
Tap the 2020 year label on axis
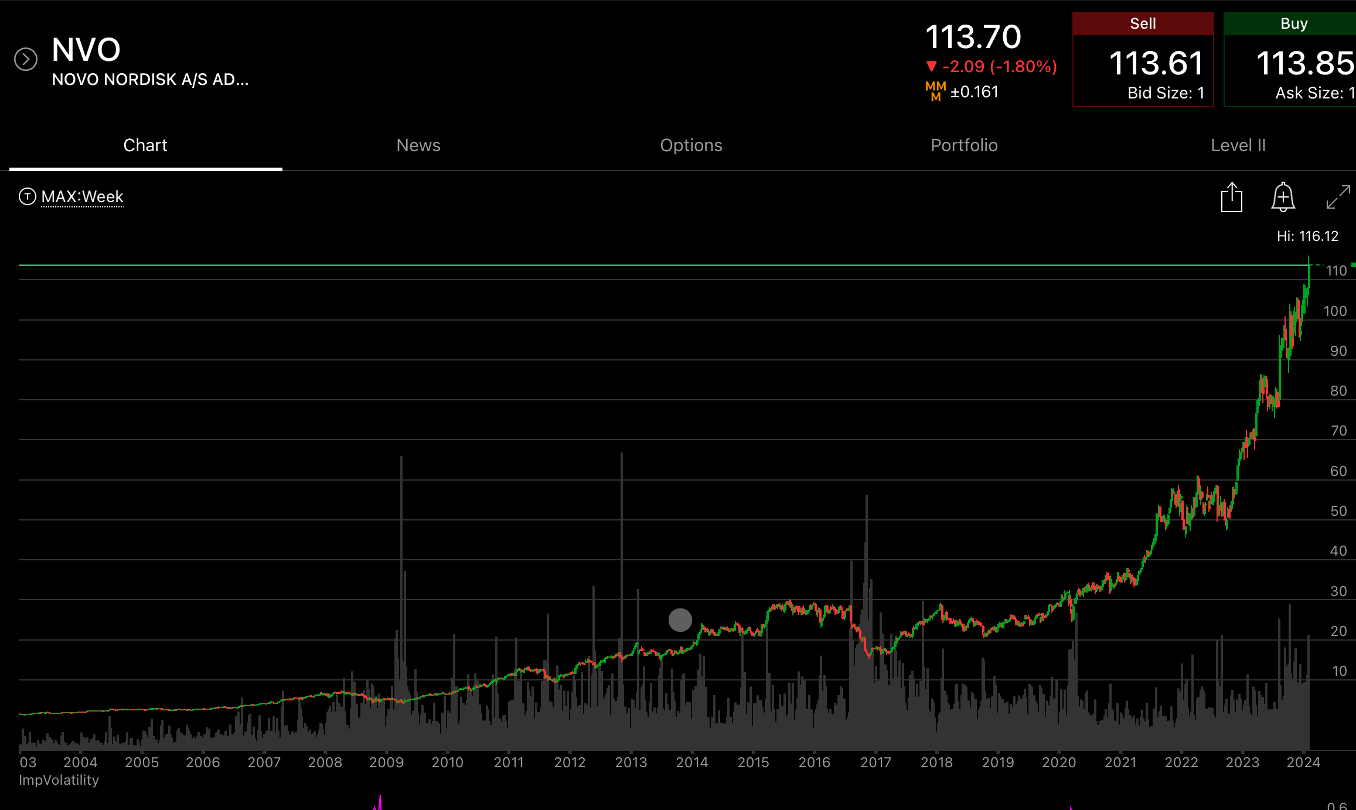coord(1059,763)
